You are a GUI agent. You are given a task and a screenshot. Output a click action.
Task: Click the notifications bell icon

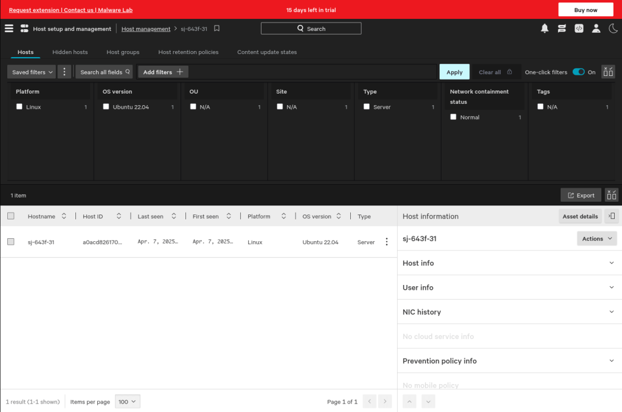tap(544, 29)
